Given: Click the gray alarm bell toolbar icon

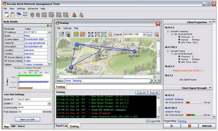Looking at the screenshot, I should pyautogui.click(x=81, y=15).
